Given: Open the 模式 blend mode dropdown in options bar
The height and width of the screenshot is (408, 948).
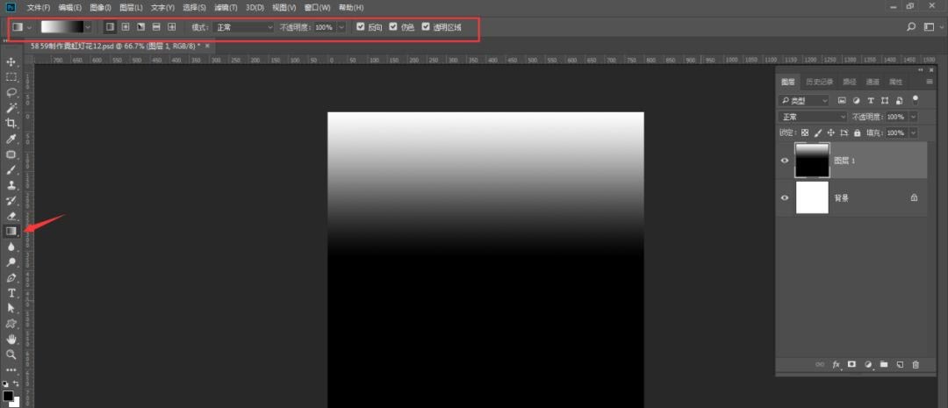Looking at the screenshot, I should click(x=242, y=27).
